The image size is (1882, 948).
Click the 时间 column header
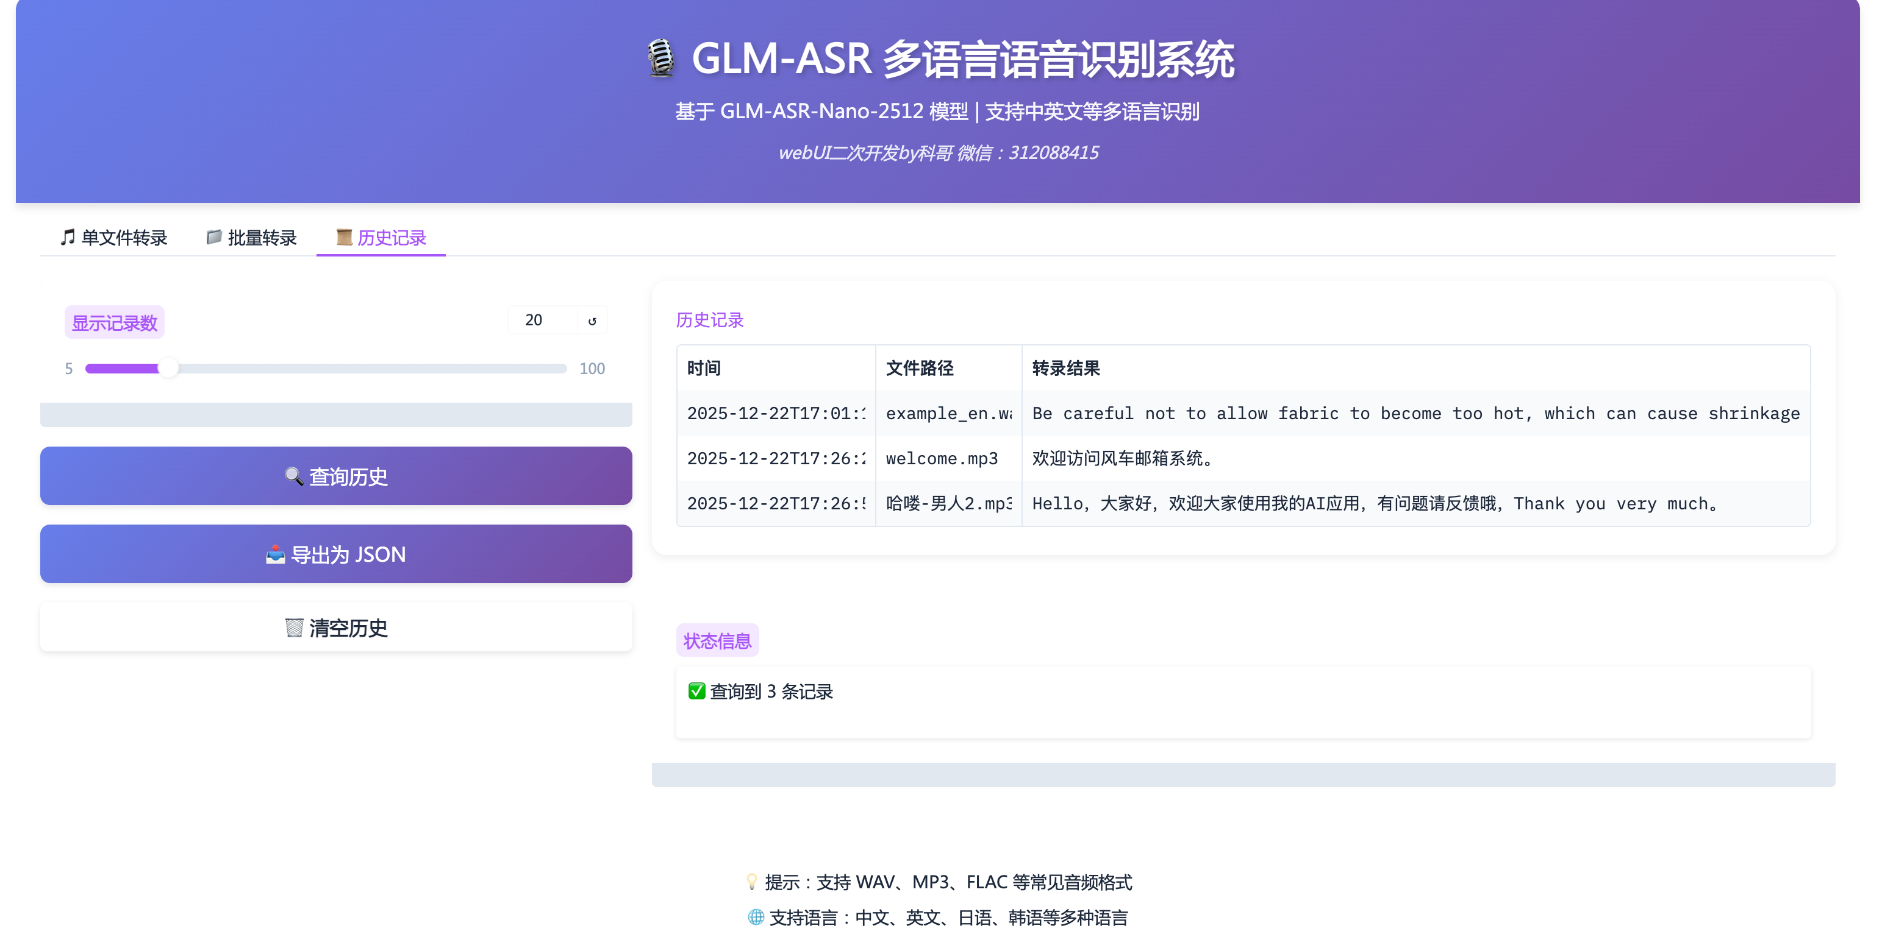(704, 369)
